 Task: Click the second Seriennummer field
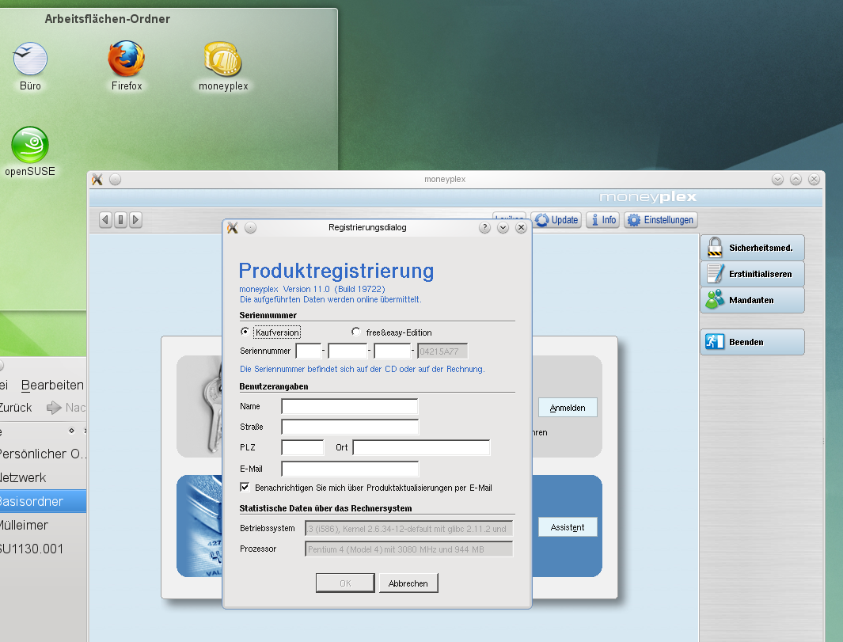347,351
